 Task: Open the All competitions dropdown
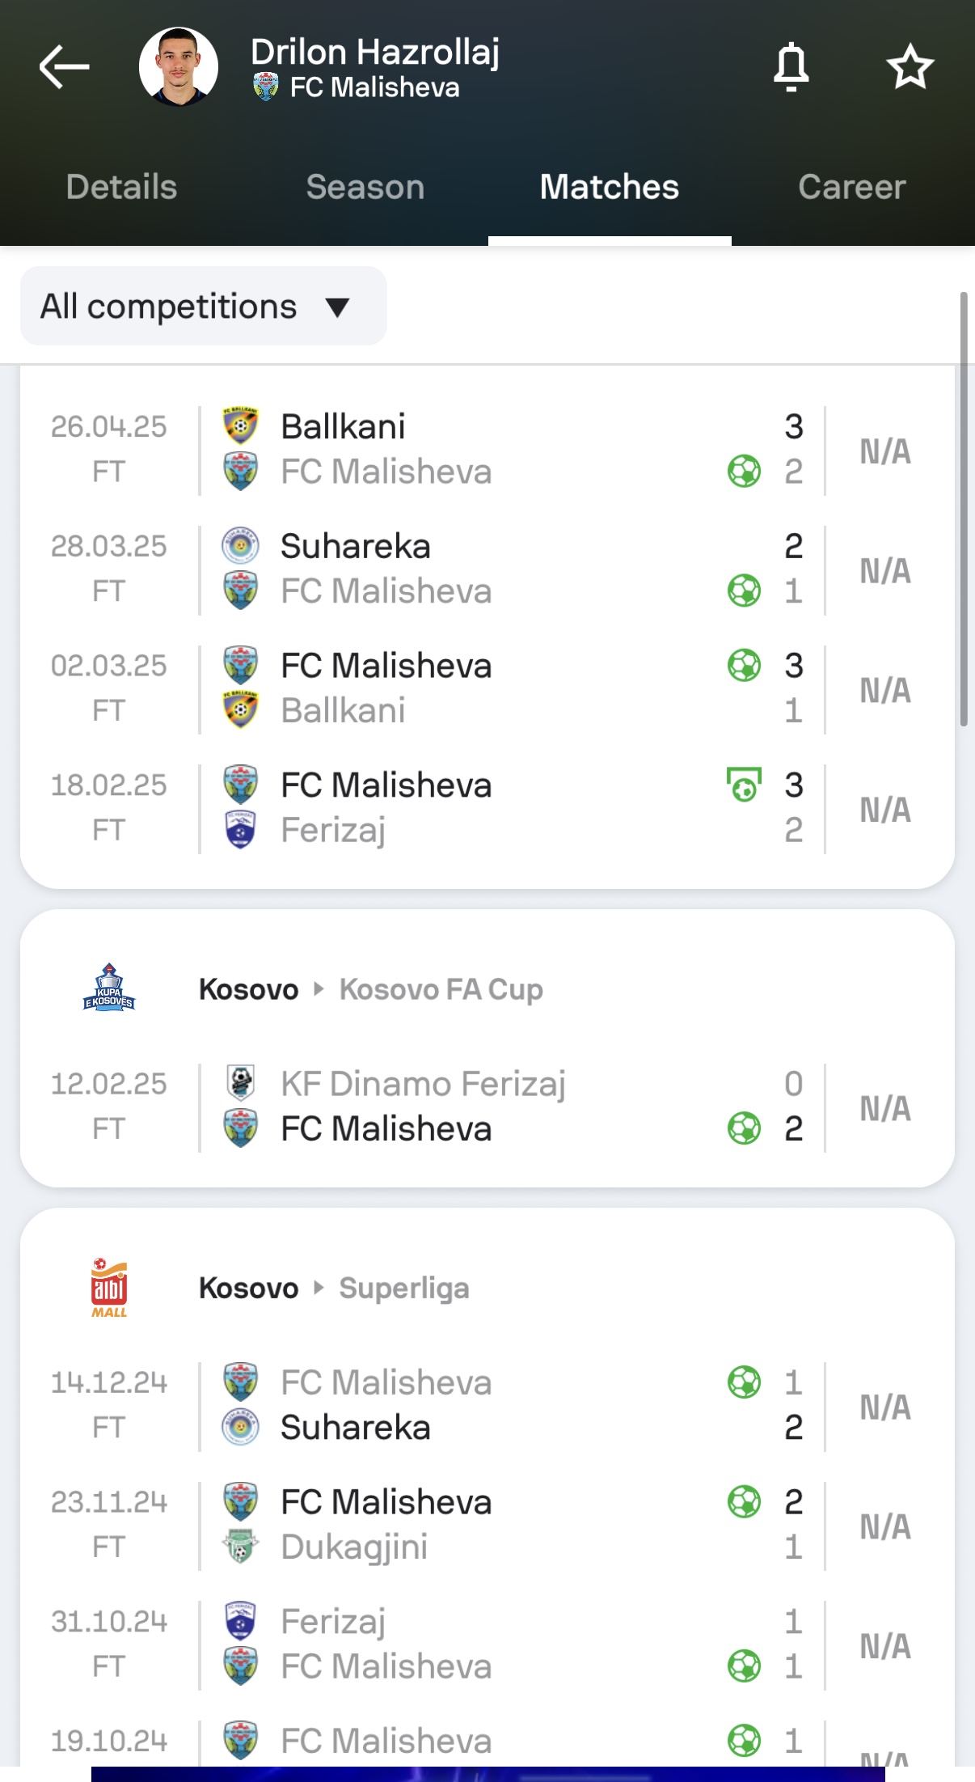pos(203,307)
